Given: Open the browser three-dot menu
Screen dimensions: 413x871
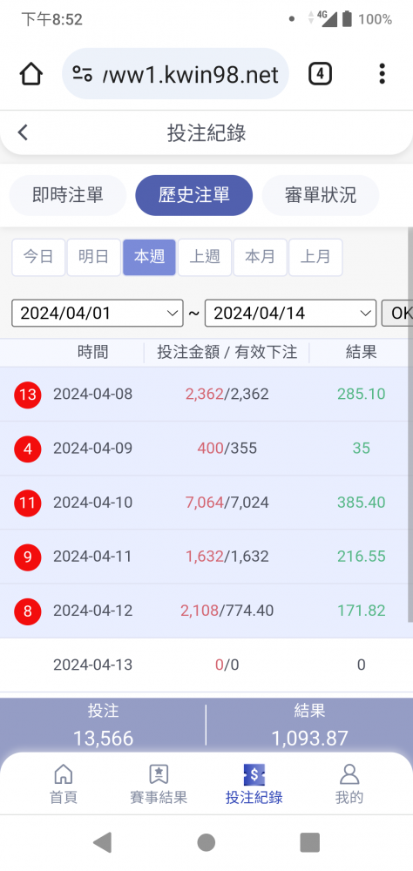Looking at the screenshot, I should tap(382, 74).
